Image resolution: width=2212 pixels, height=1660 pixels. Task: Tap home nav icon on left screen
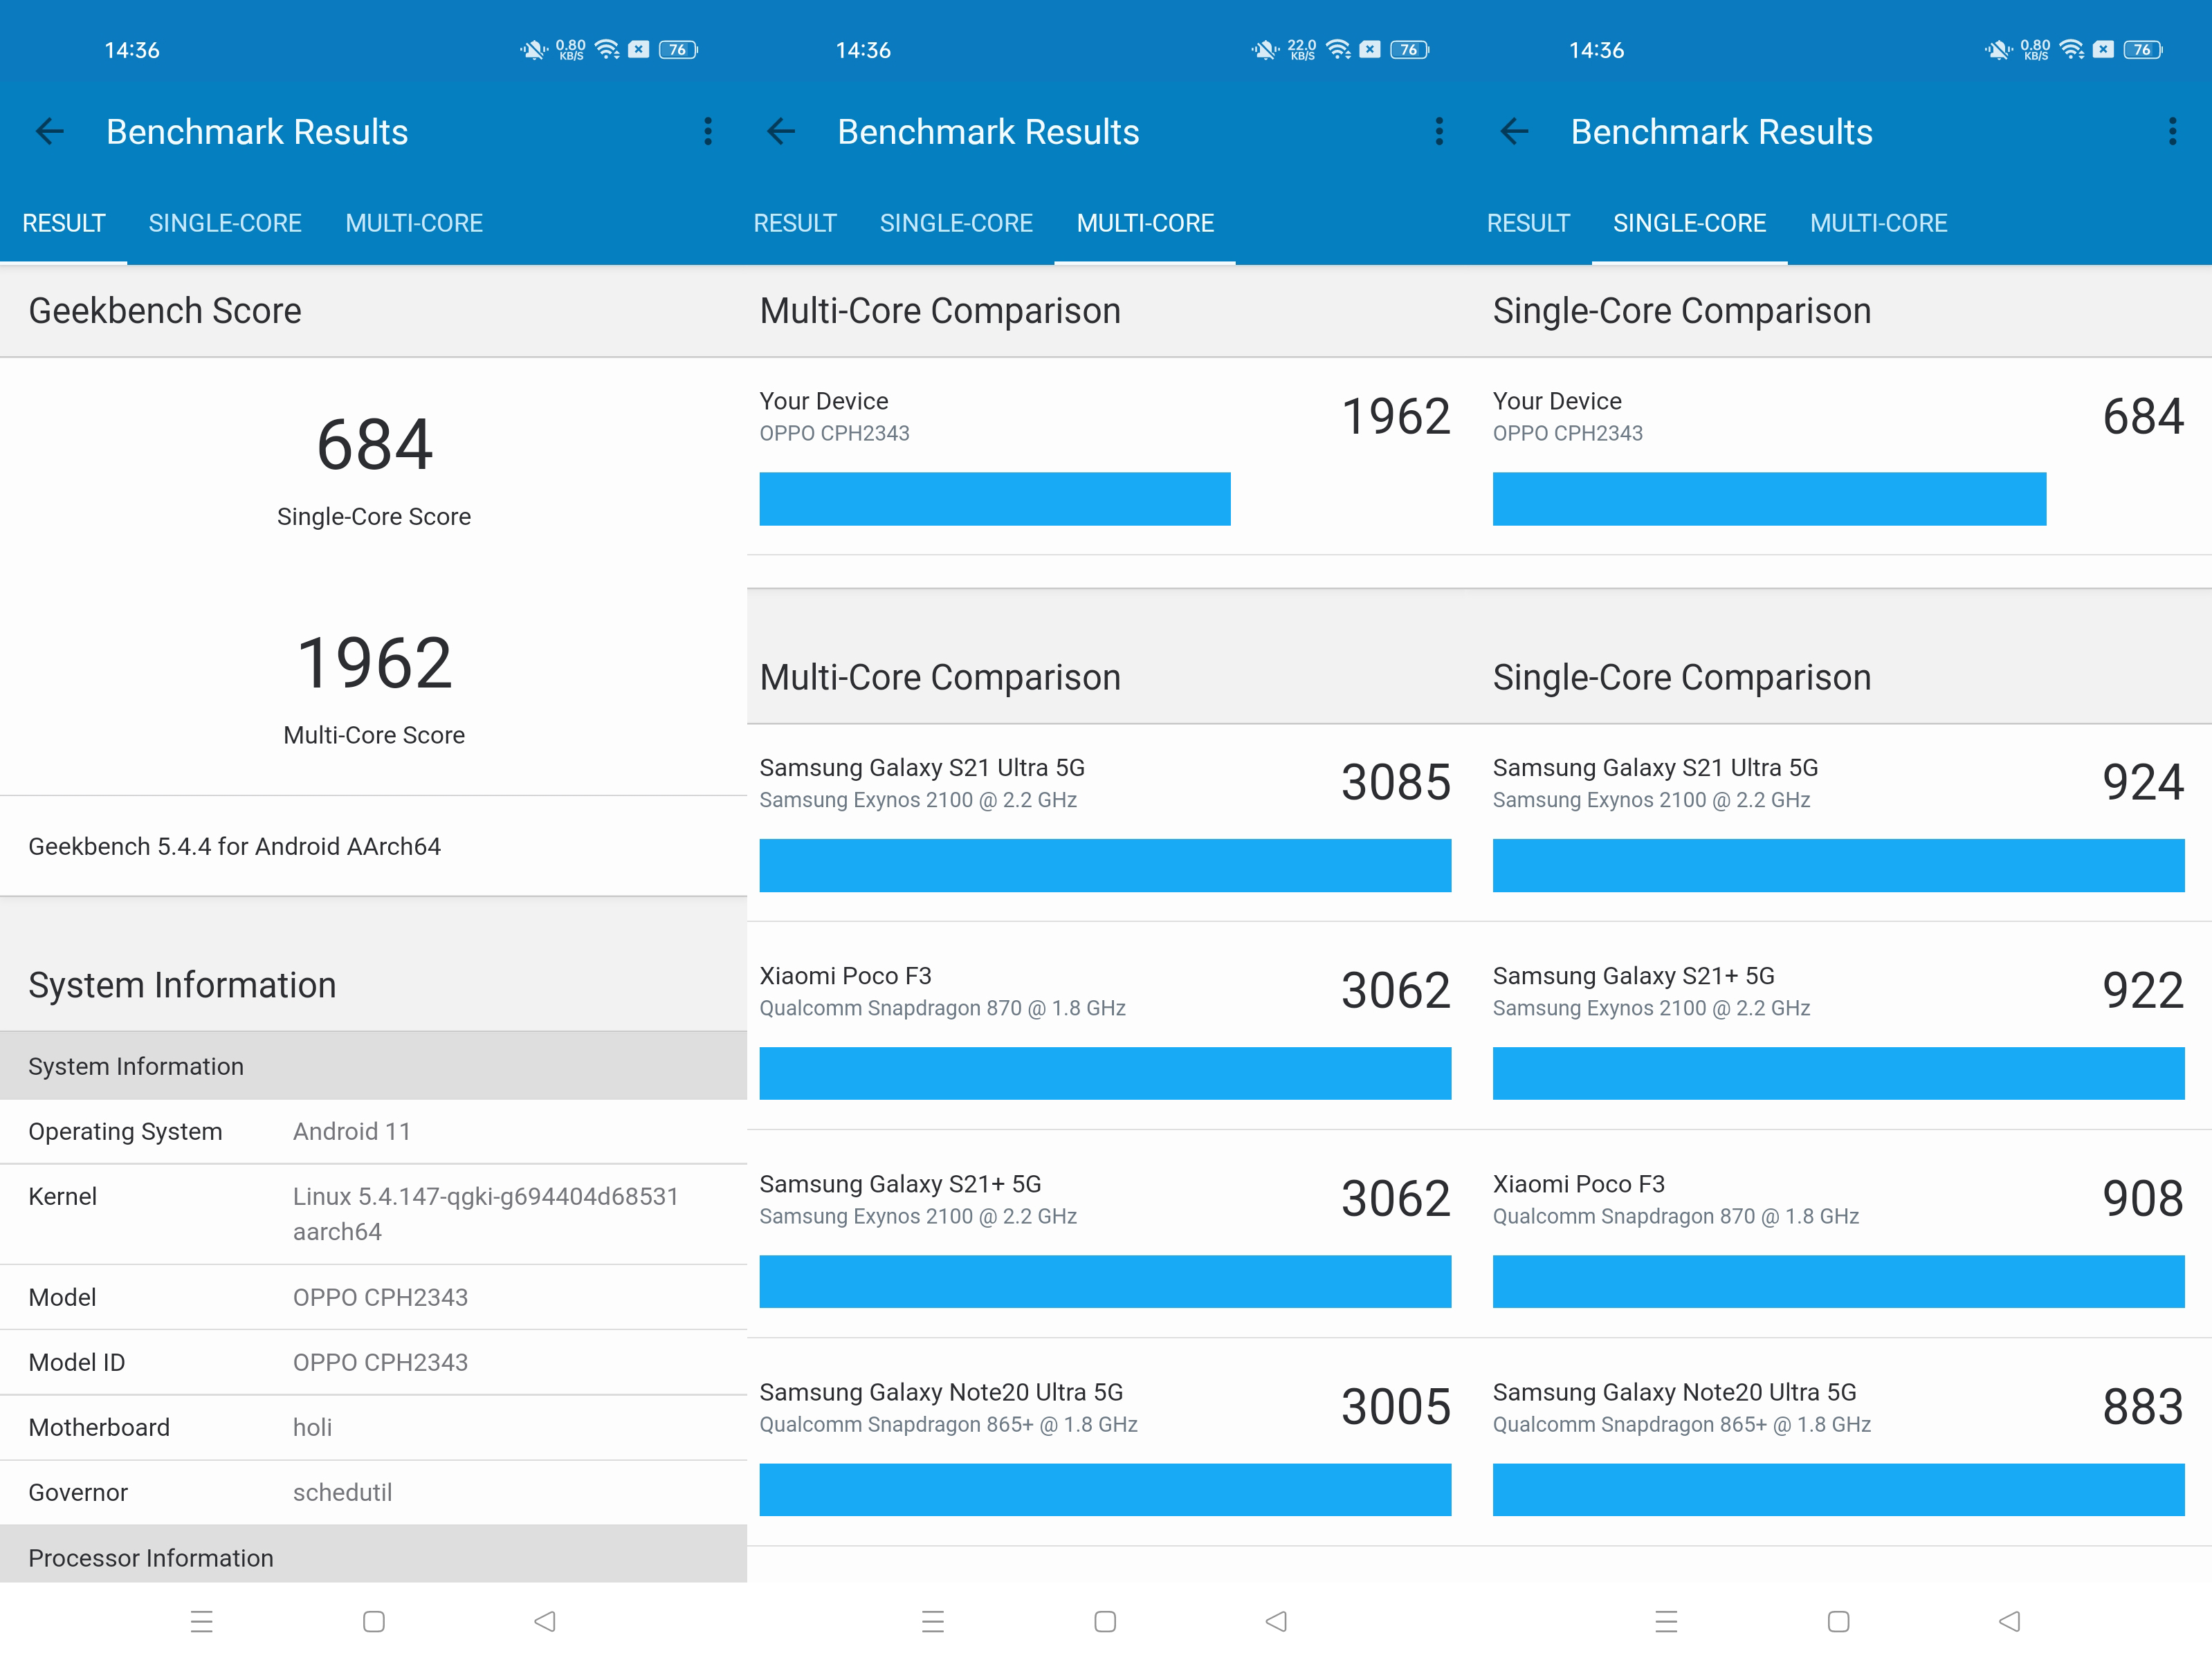[x=374, y=1621]
